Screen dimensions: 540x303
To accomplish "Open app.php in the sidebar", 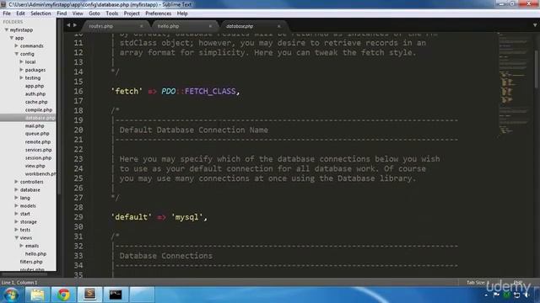I will tap(35, 86).
